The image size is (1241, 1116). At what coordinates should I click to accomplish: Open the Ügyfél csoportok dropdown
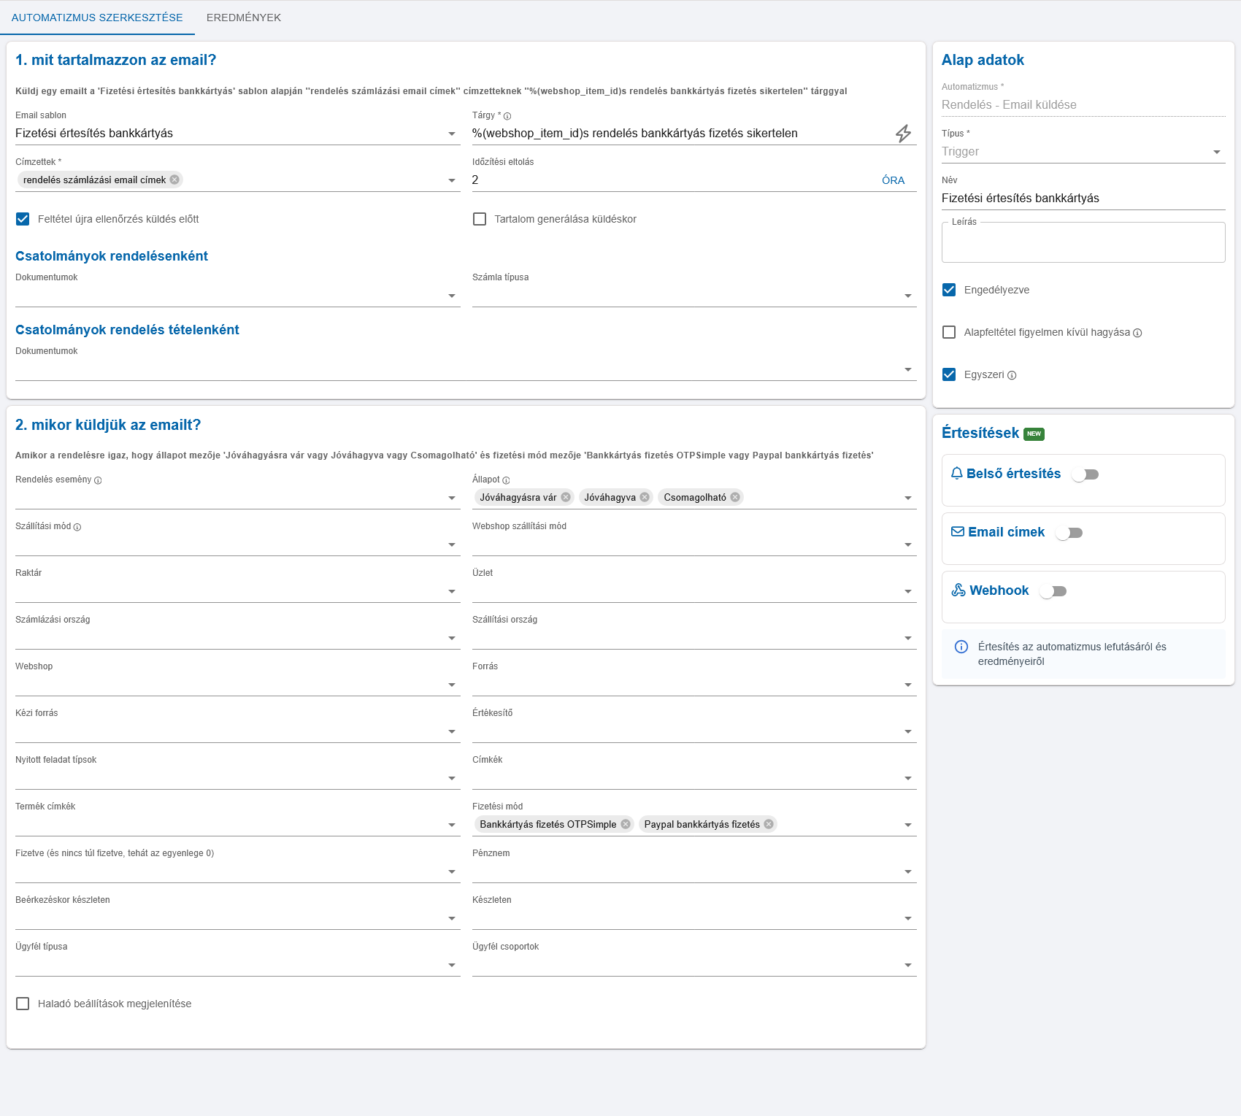tap(694, 965)
